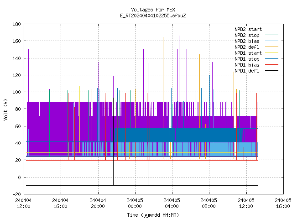Click the '240405 04:00' x-axis tick label
Screen dimensions: 292x219
tap(172, 203)
